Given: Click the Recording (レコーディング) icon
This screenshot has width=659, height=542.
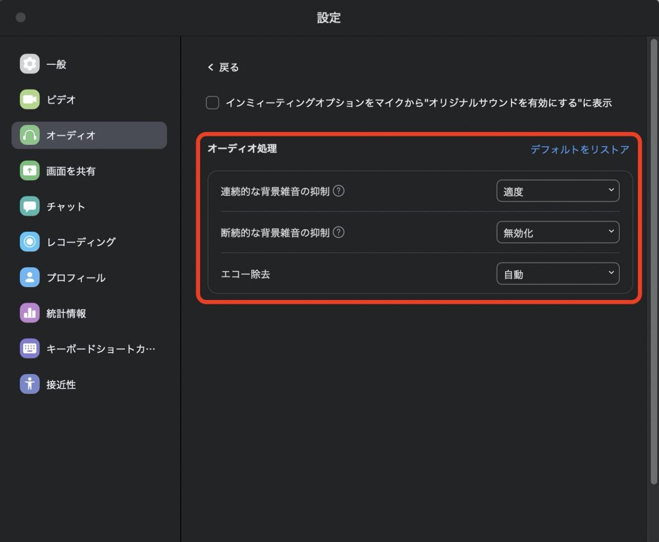Looking at the screenshot, I should click(30, 242).
